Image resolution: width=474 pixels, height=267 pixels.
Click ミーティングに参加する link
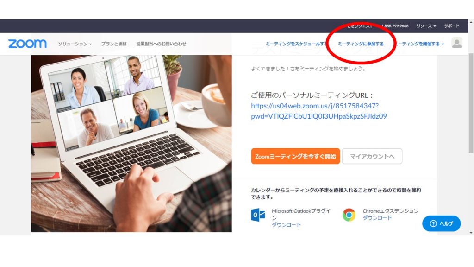(361, 44)
